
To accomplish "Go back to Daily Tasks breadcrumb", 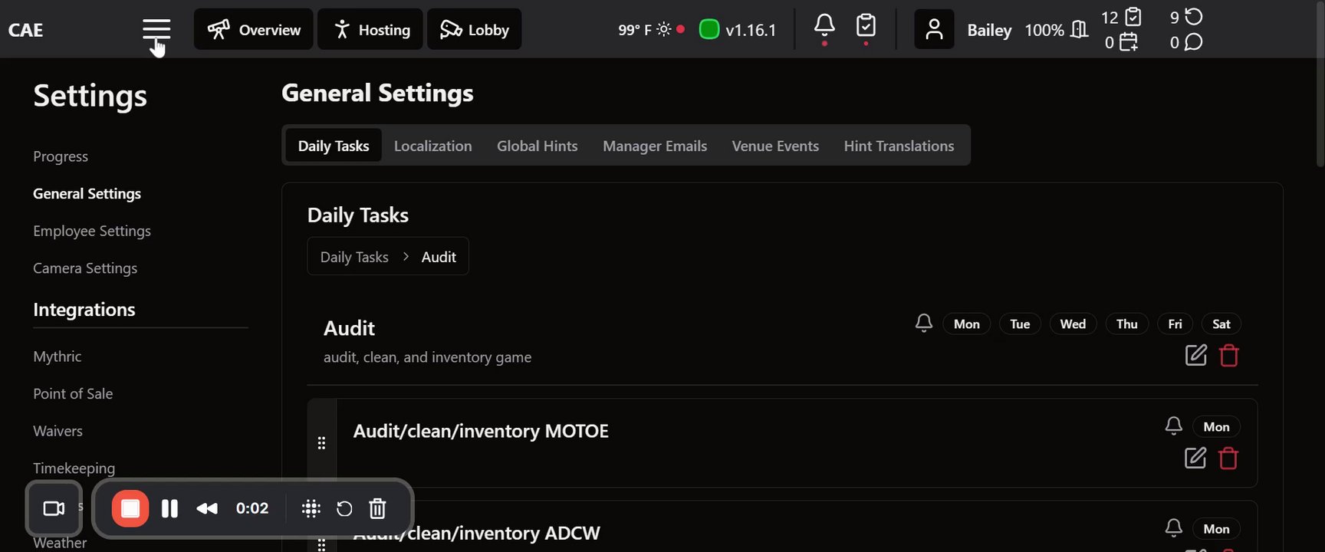I will pos(354,257).
